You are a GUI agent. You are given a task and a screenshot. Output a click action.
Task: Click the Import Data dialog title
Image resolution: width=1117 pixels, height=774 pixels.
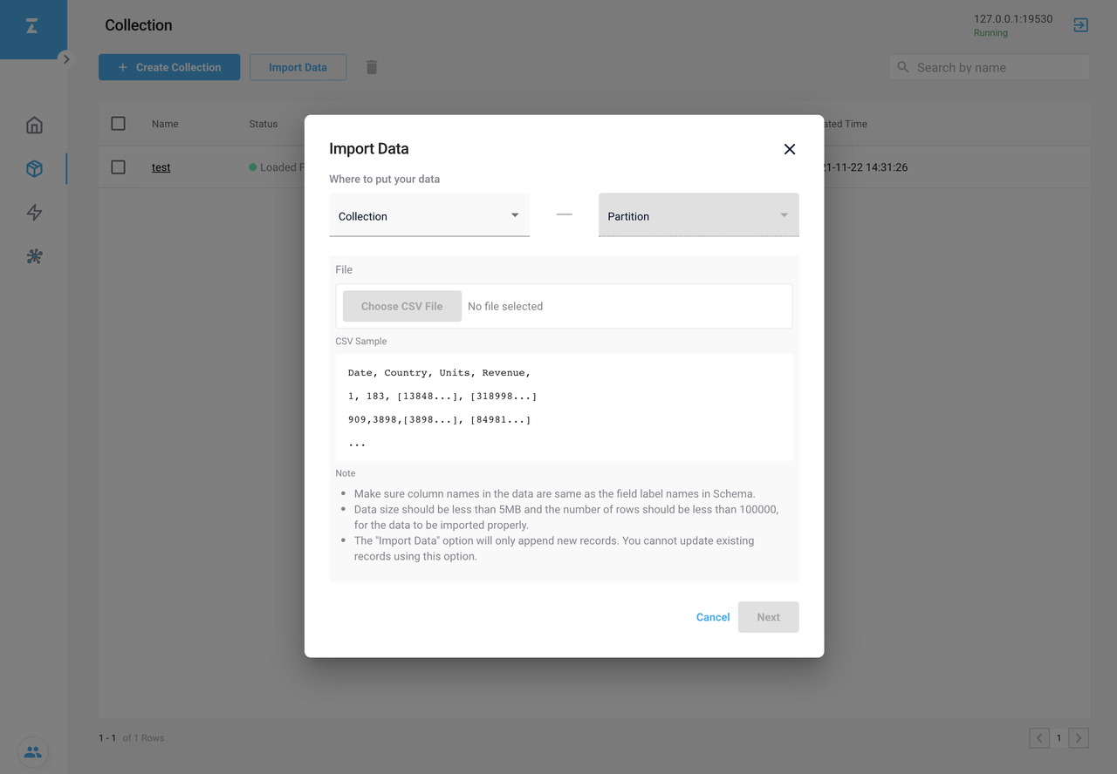click(369, 149)
